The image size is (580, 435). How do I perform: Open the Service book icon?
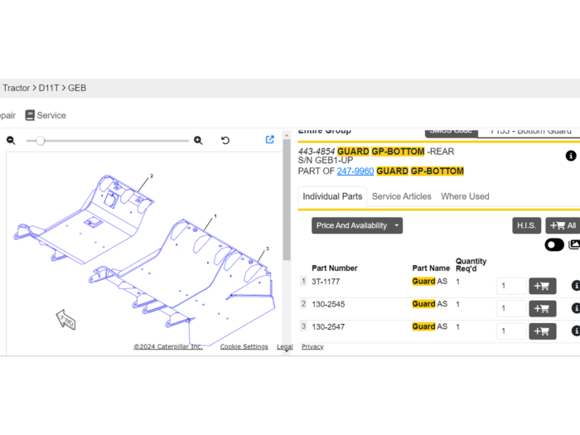pyautogui.click(x=30, y=115)
